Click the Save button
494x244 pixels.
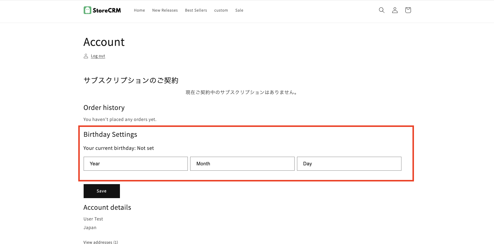102,191
